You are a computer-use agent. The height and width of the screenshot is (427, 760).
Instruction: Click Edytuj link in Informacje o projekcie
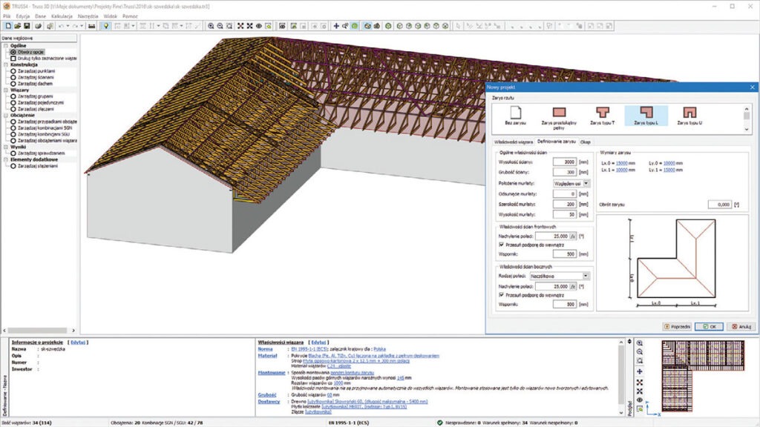tap(77, 342)
